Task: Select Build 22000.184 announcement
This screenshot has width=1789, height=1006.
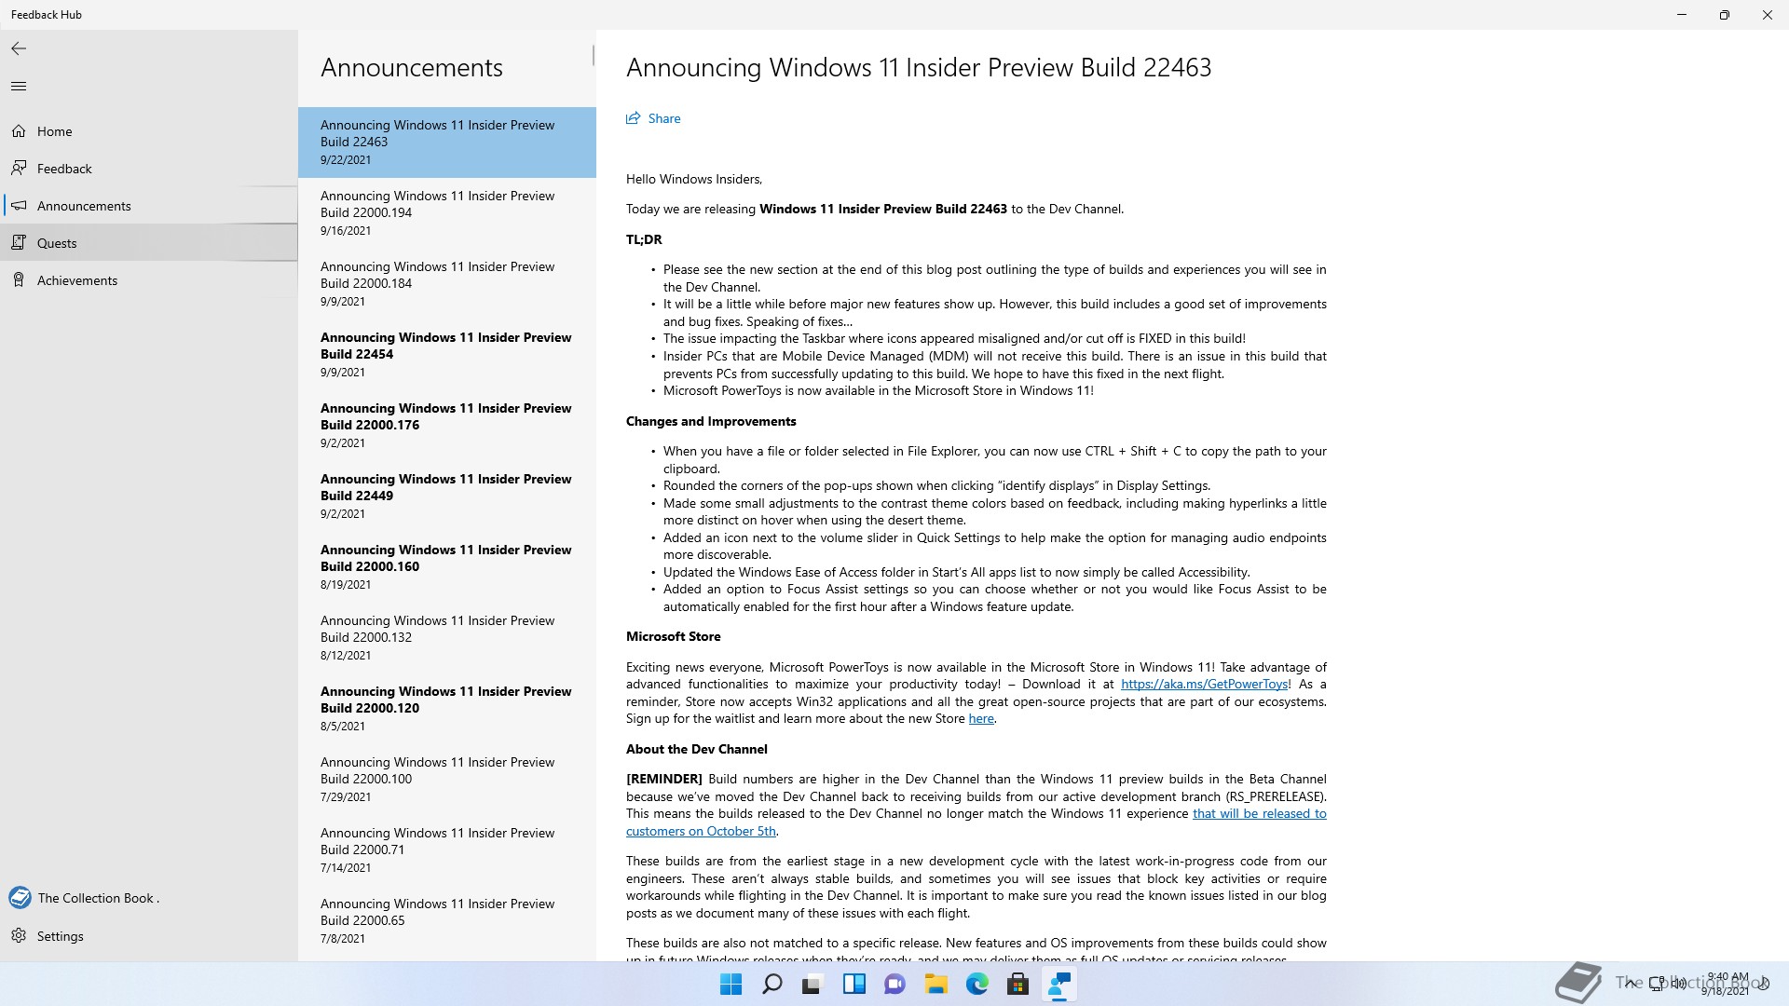Action: click(x=447, y=284)
